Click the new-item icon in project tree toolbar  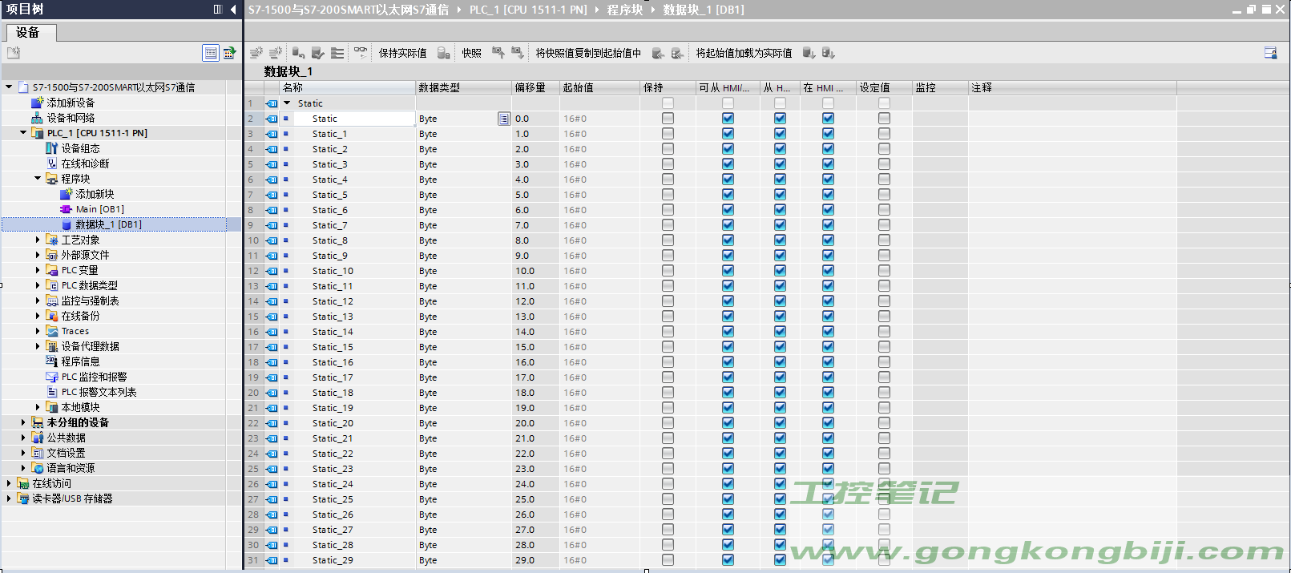coord(14,53)
